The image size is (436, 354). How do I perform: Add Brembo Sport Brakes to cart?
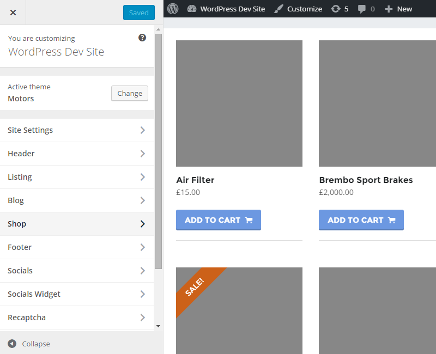[x=361, y=220]
